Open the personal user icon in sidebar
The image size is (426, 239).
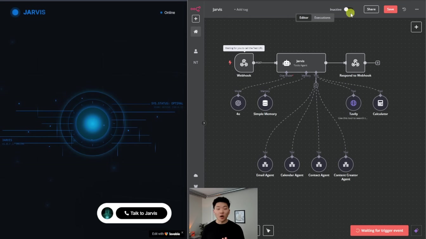click(196, 51)
